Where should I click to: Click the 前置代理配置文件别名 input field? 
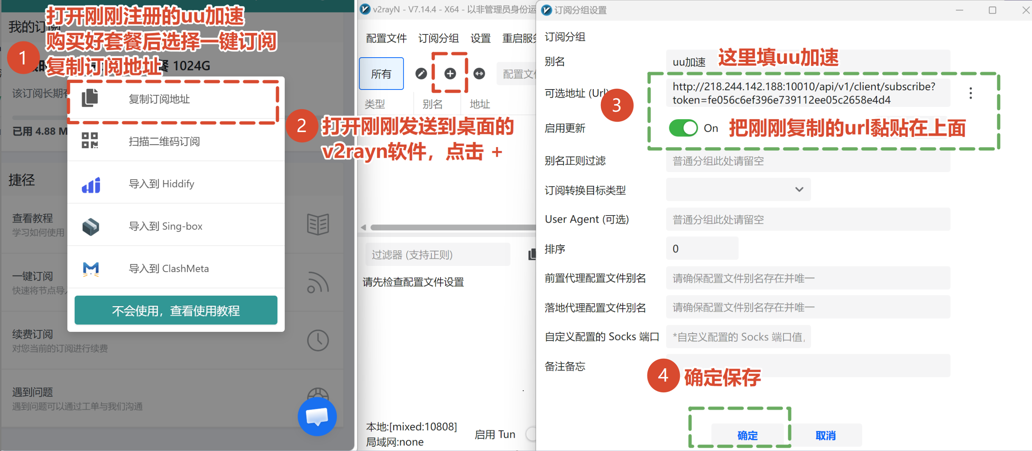(807, 278)
